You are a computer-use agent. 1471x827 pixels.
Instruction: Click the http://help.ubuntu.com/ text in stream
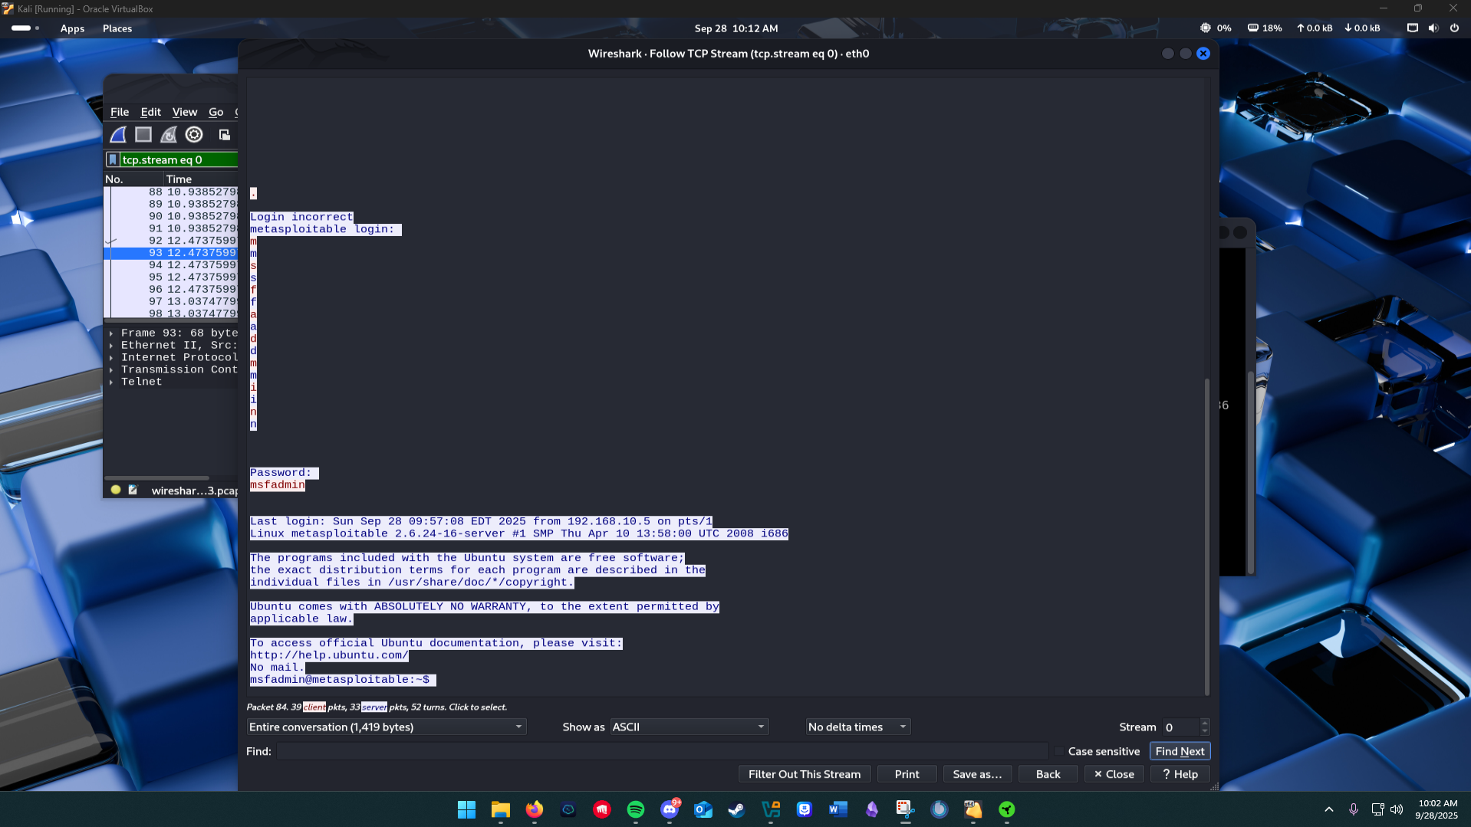(329, 655)
